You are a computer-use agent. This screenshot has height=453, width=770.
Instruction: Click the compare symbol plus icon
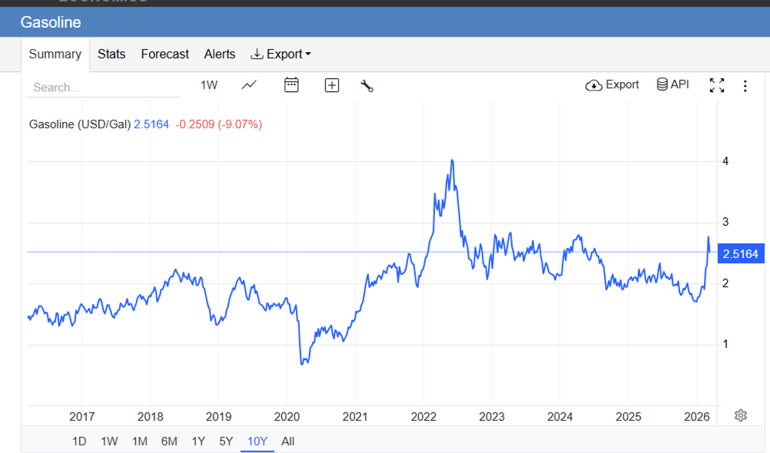point(332,84)
